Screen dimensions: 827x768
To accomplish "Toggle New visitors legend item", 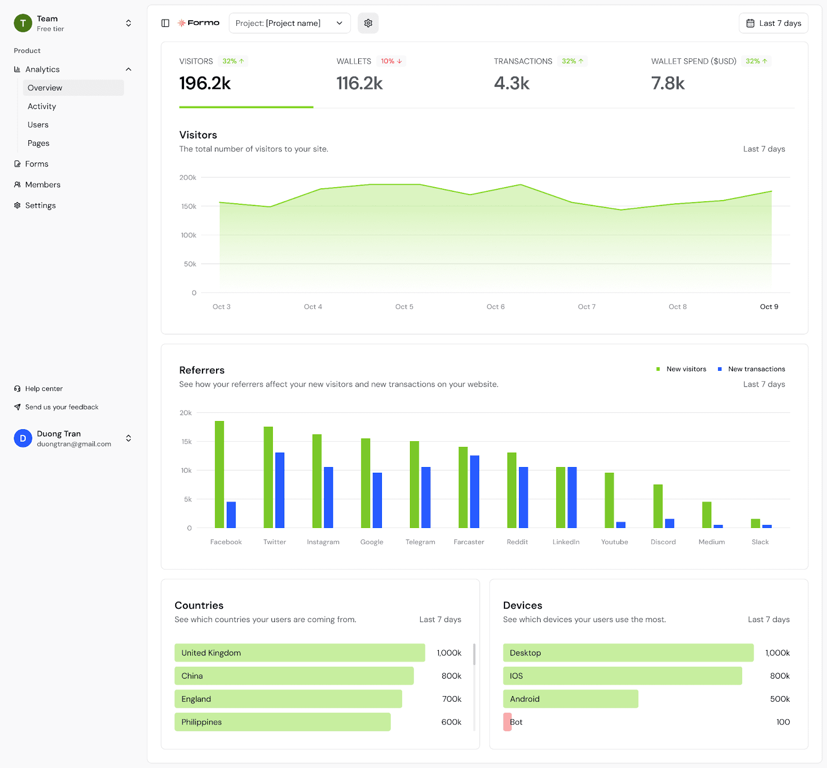I will point(681,369).
